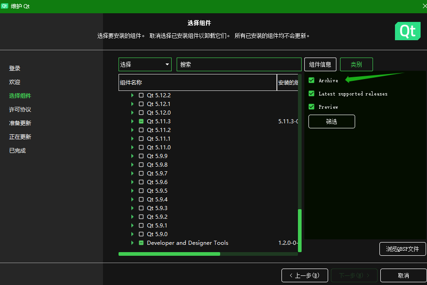Expand the Qt 5.11.0 tree node

coord(132,147)
